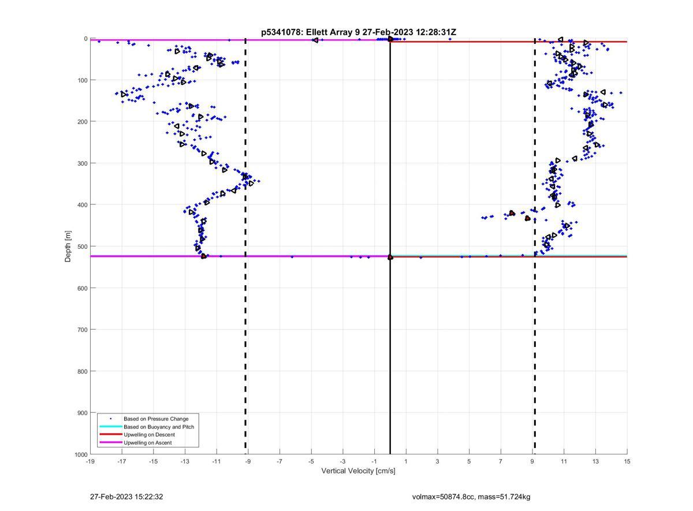
Task: Click the red-filled triangle marker near 8.7 cm/s
Action: [527, 218]
